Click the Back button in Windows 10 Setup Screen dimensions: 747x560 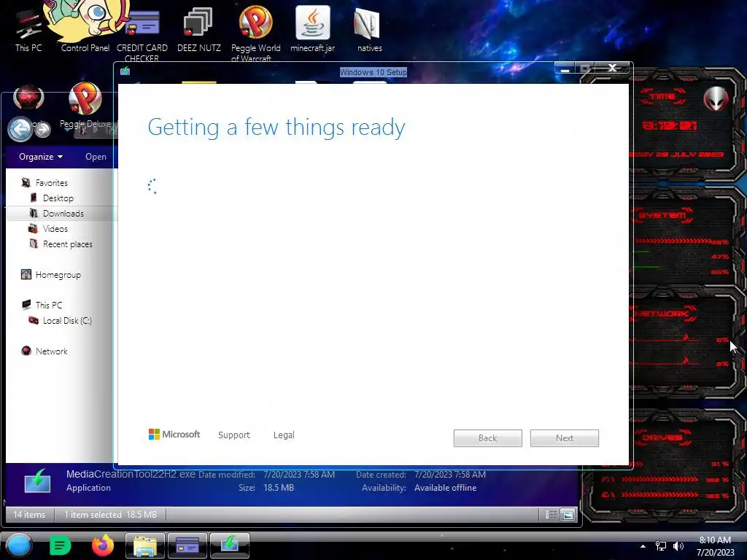pos(487,438)
